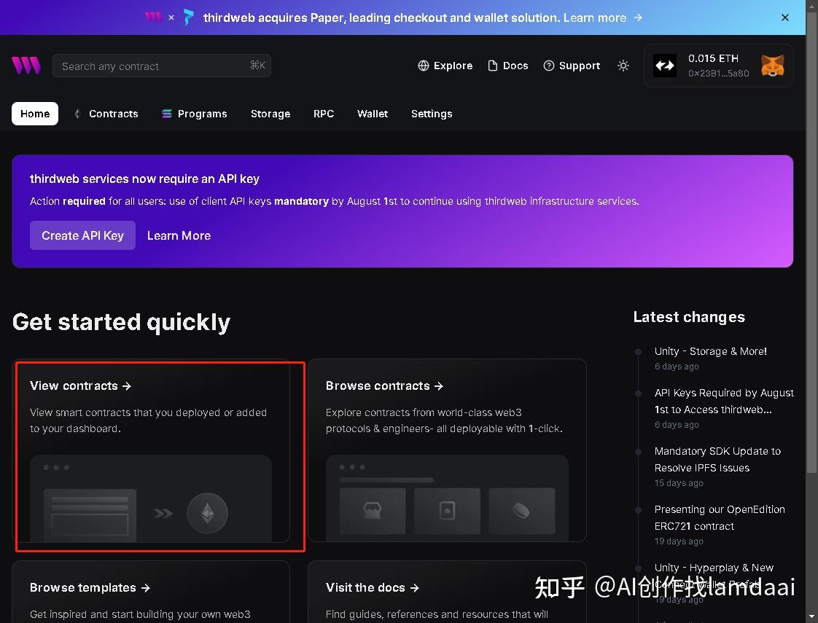
Task: Click the Create API Key button
Action: pos(82,235)
